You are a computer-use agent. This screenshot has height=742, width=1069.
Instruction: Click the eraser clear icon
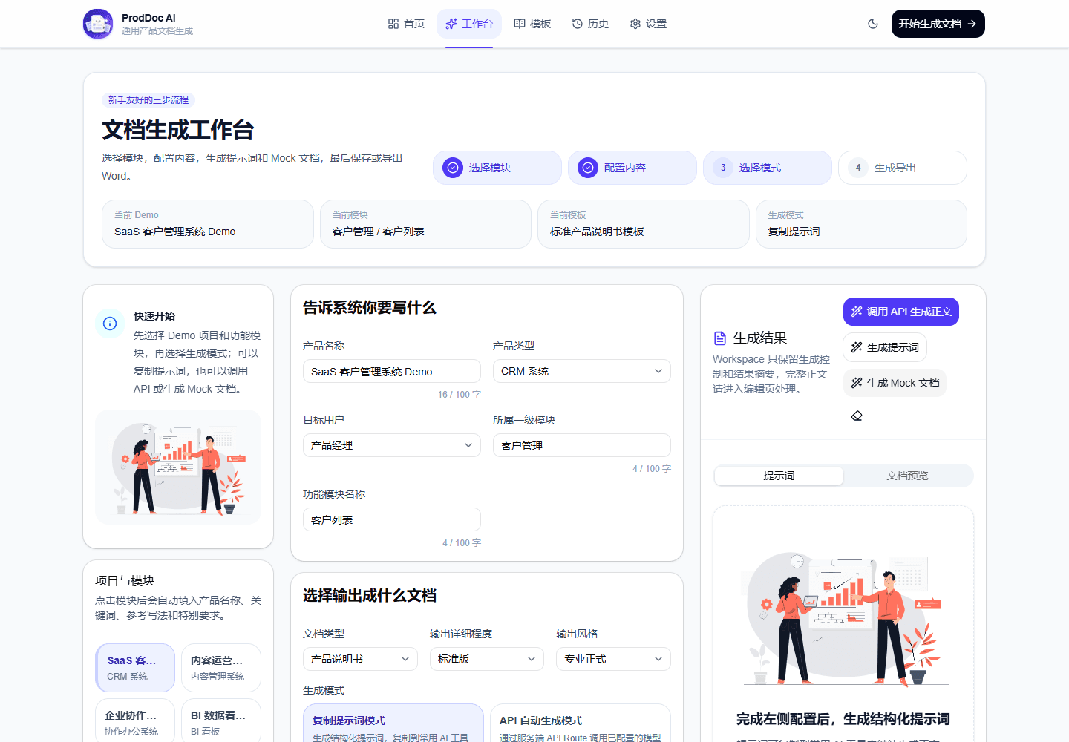coord(857,416)
